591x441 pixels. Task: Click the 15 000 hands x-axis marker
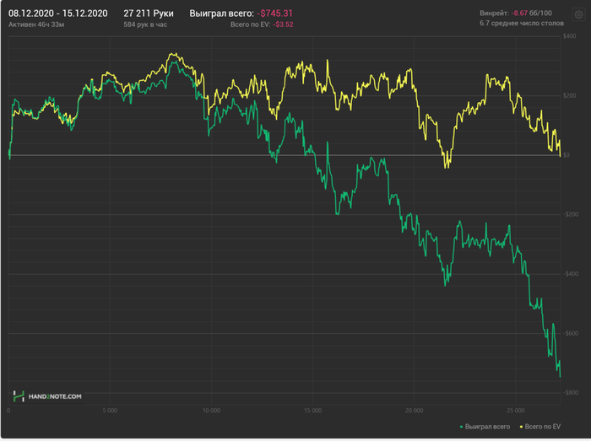point(313,411)
